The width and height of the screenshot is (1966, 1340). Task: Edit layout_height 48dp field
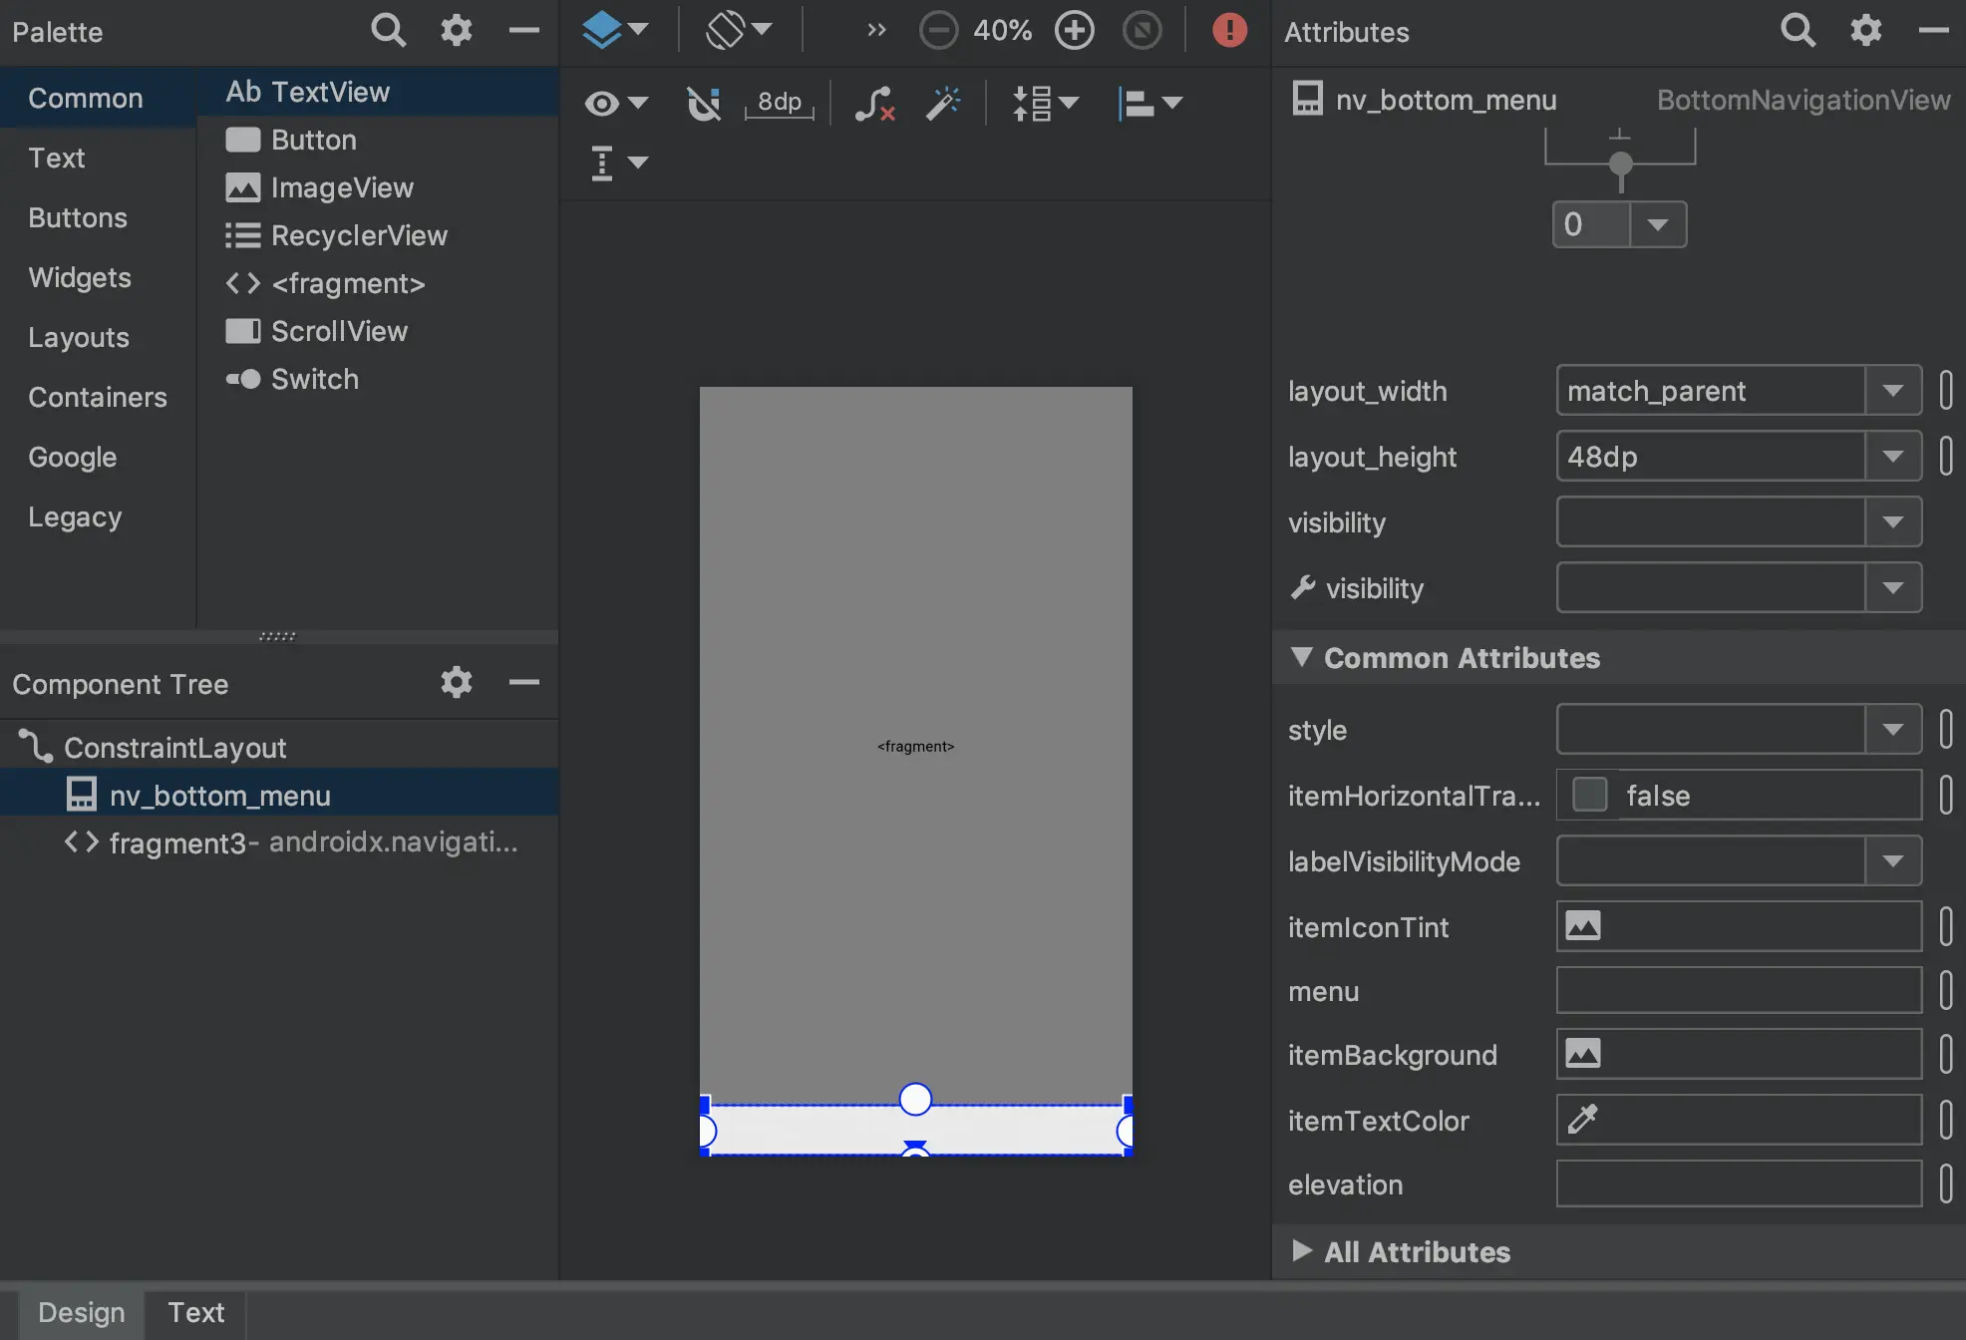pos(1711,457)
